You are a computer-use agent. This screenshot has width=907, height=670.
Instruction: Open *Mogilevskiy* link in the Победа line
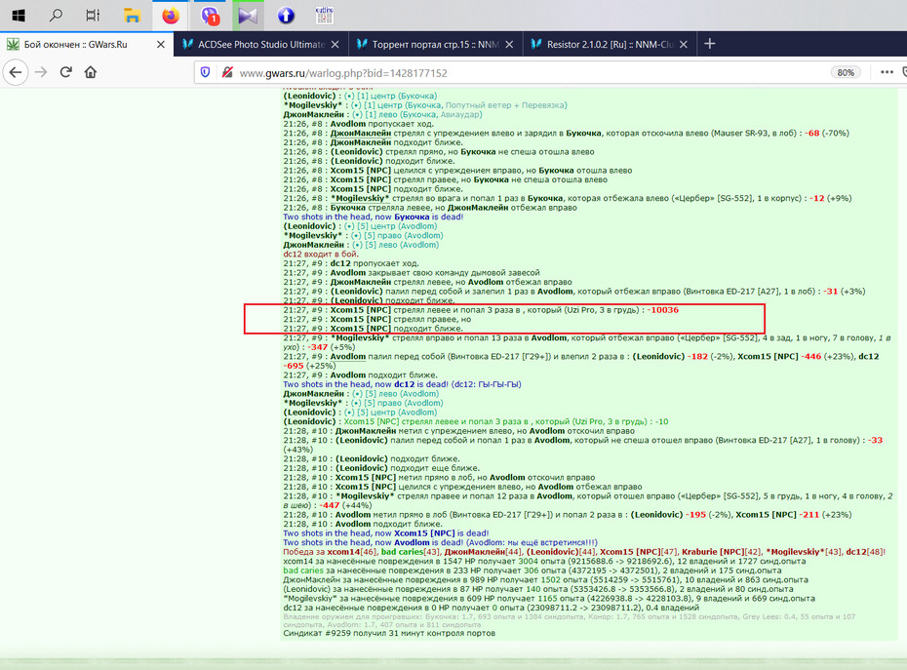[x=796, y=552]
